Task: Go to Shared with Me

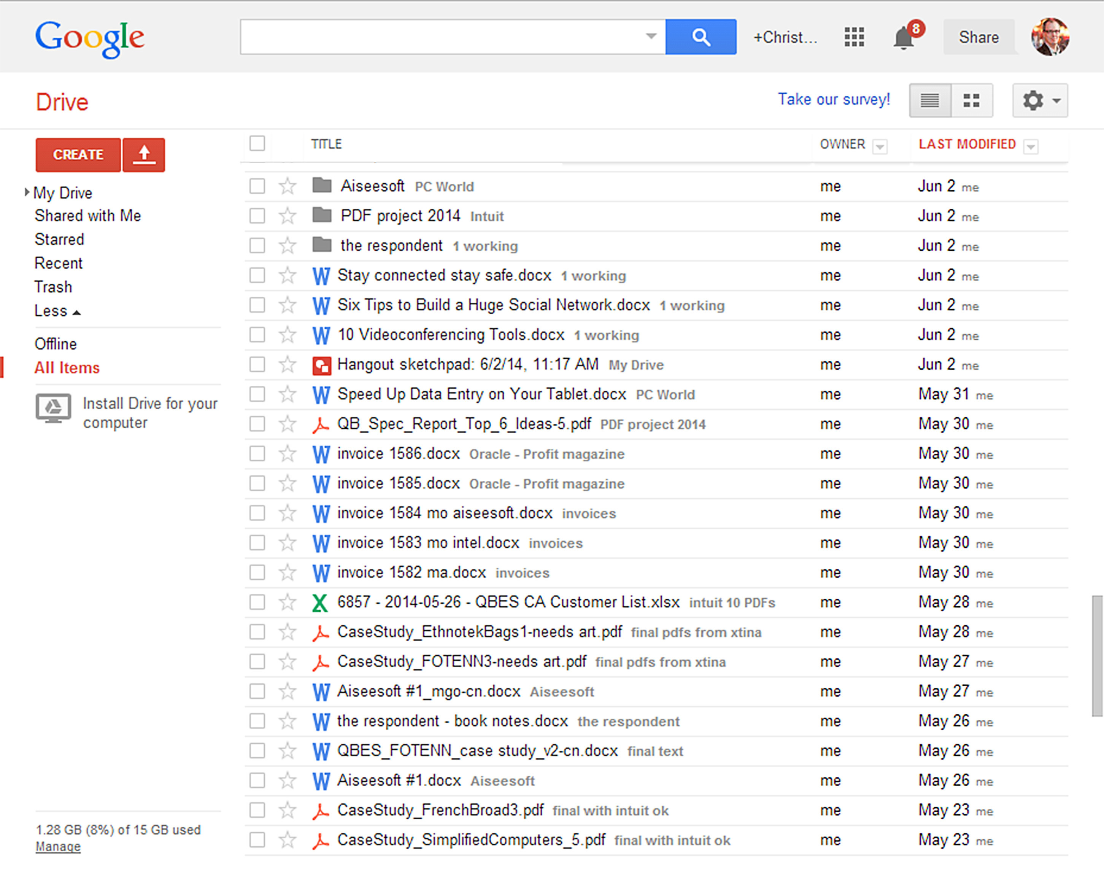Action: click(87, 216)
